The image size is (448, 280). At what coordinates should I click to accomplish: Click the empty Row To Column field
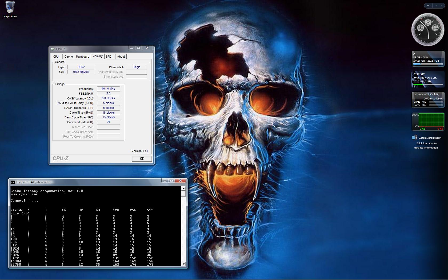tap(108, 136)
